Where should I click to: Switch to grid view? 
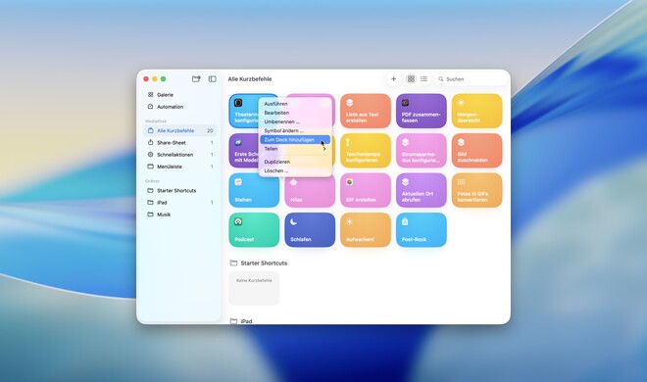[411, 78]
